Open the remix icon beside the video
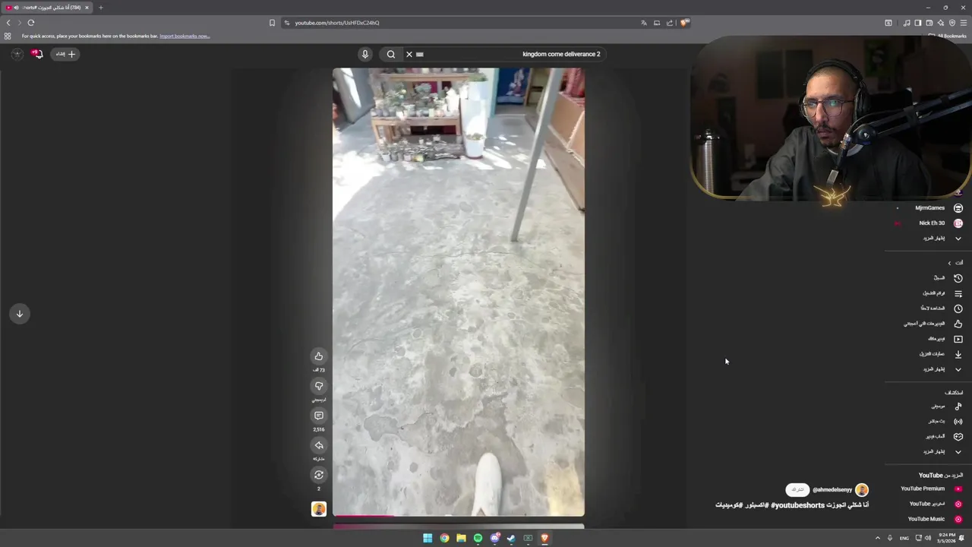The image size is (972, 547). (x=319, y=475)
